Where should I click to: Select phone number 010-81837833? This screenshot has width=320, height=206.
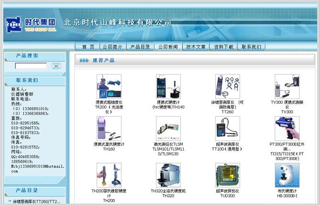click(x=25, y=132)
